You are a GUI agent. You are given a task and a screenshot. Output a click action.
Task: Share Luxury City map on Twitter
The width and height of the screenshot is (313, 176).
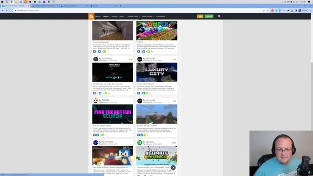[x=143, y=93]
